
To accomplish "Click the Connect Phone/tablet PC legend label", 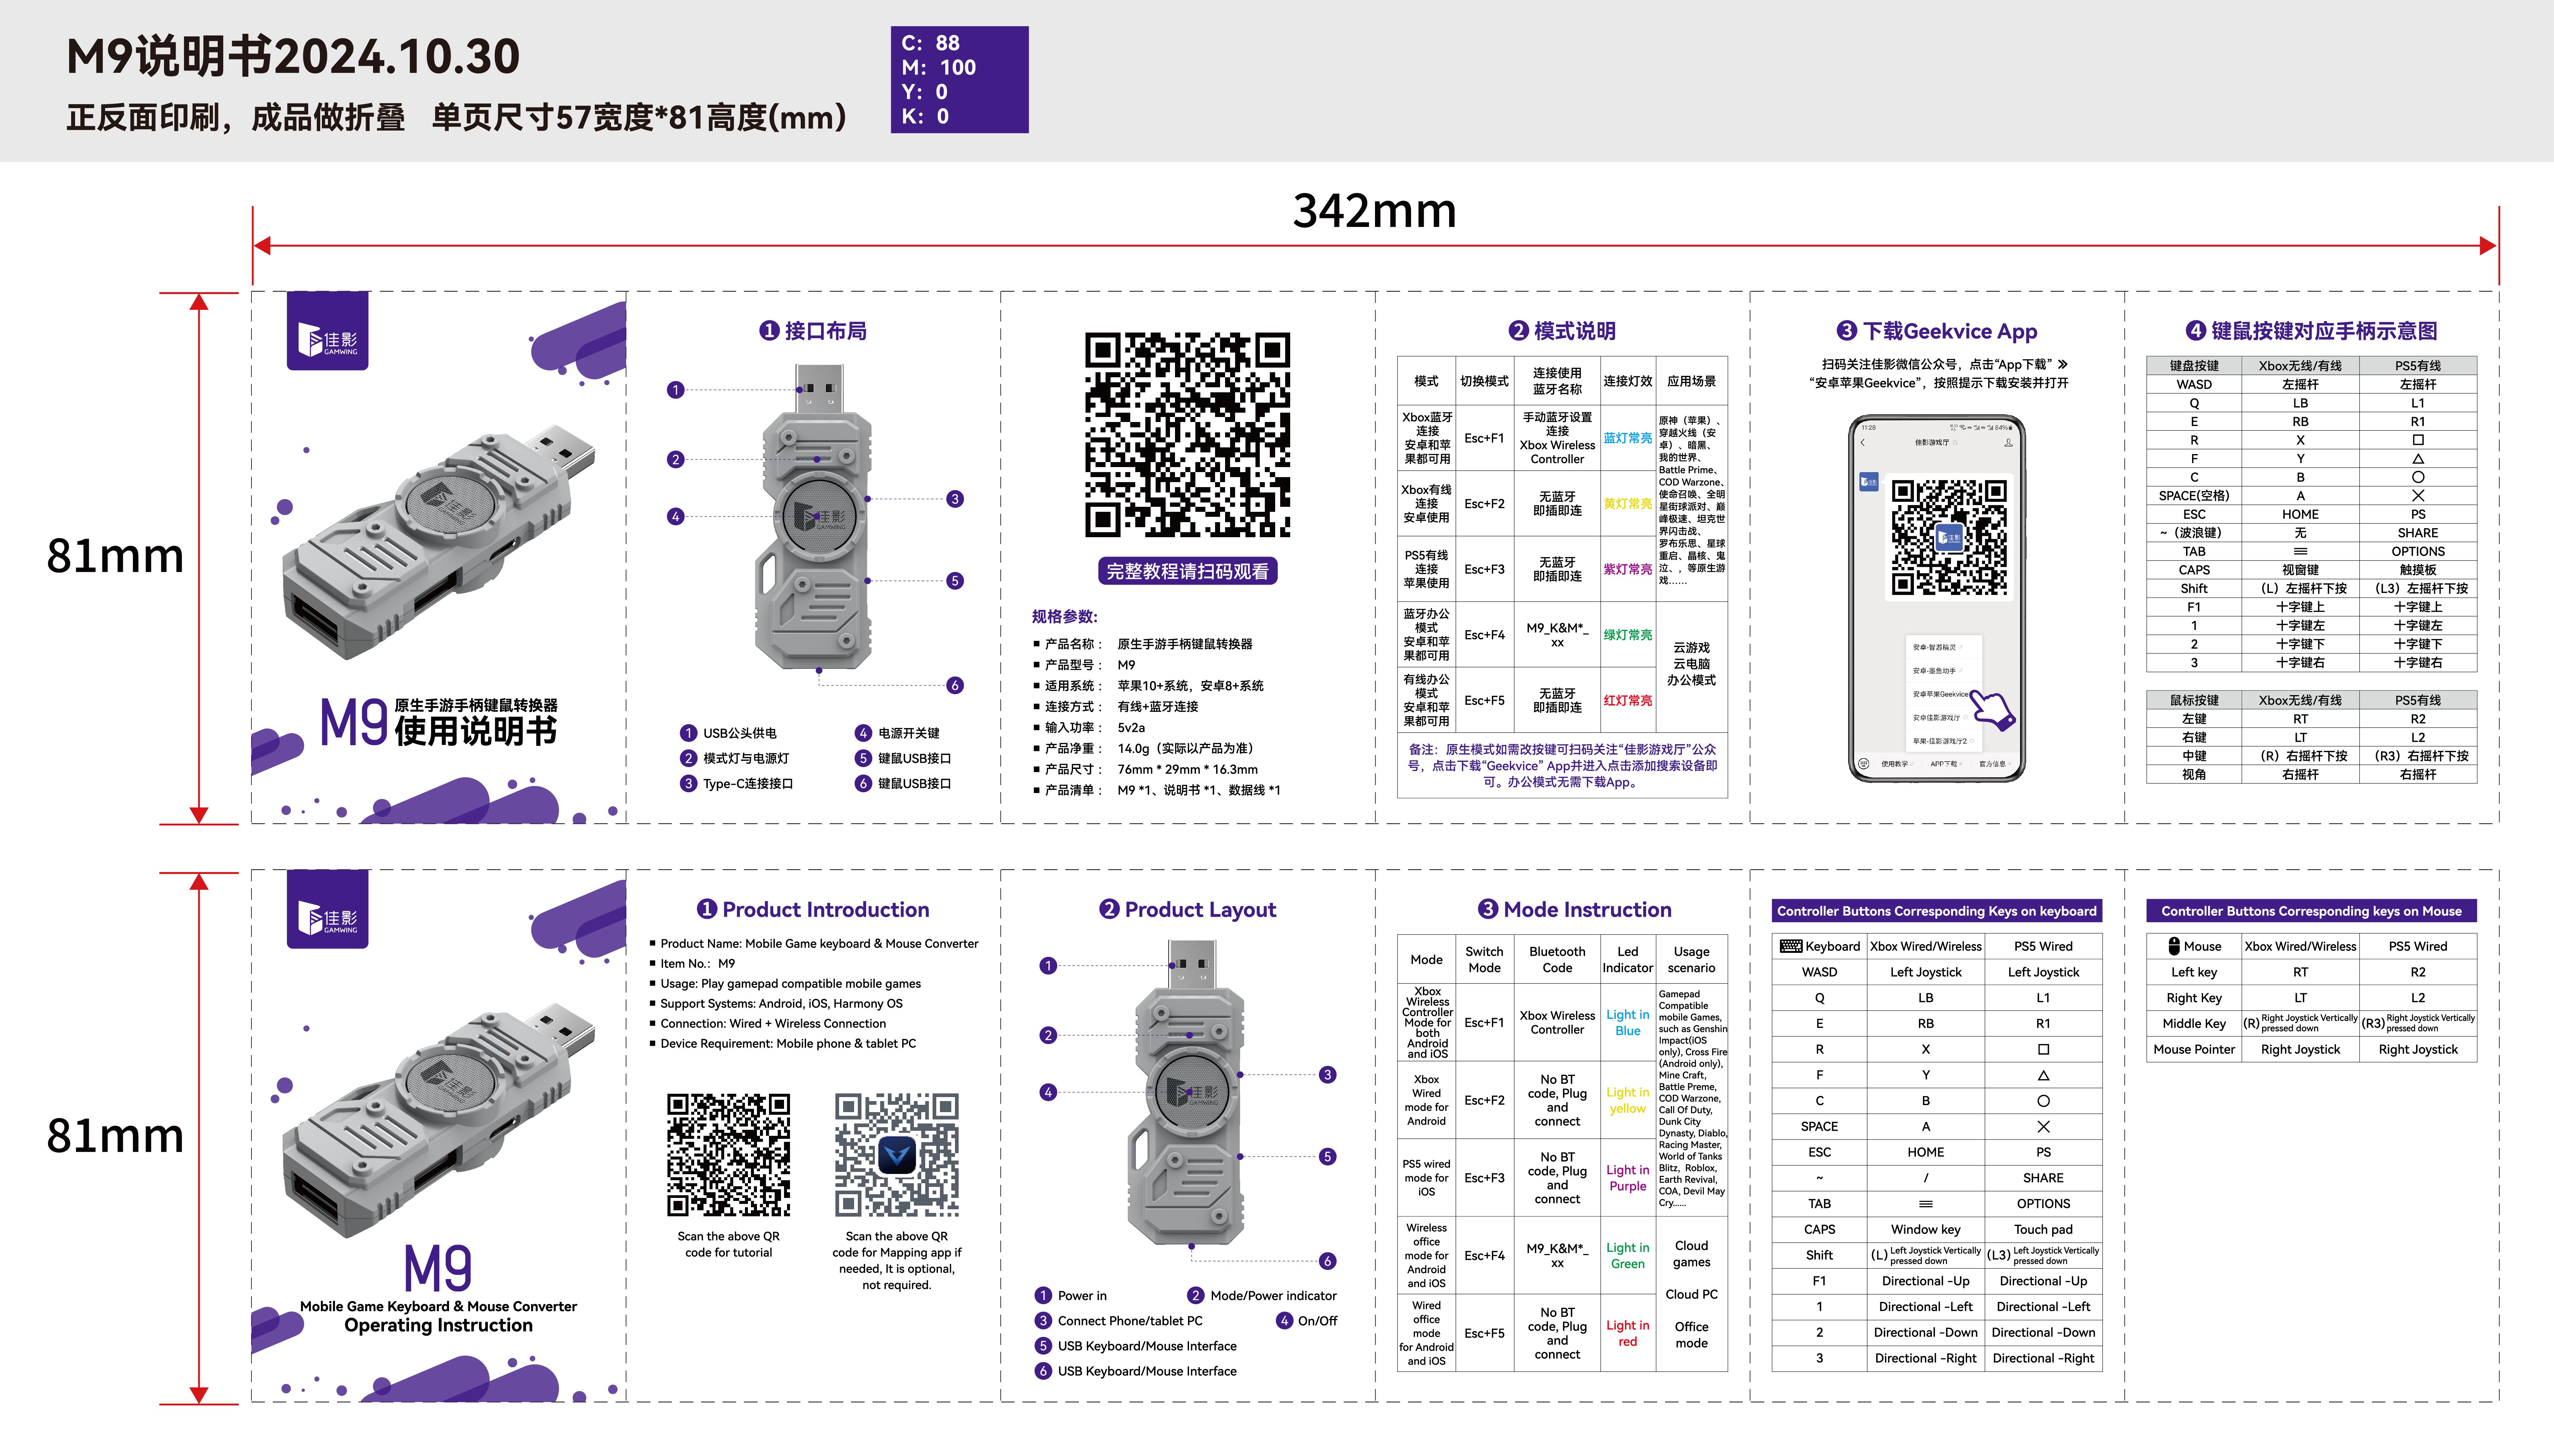I will (x=1130, y=1321).
